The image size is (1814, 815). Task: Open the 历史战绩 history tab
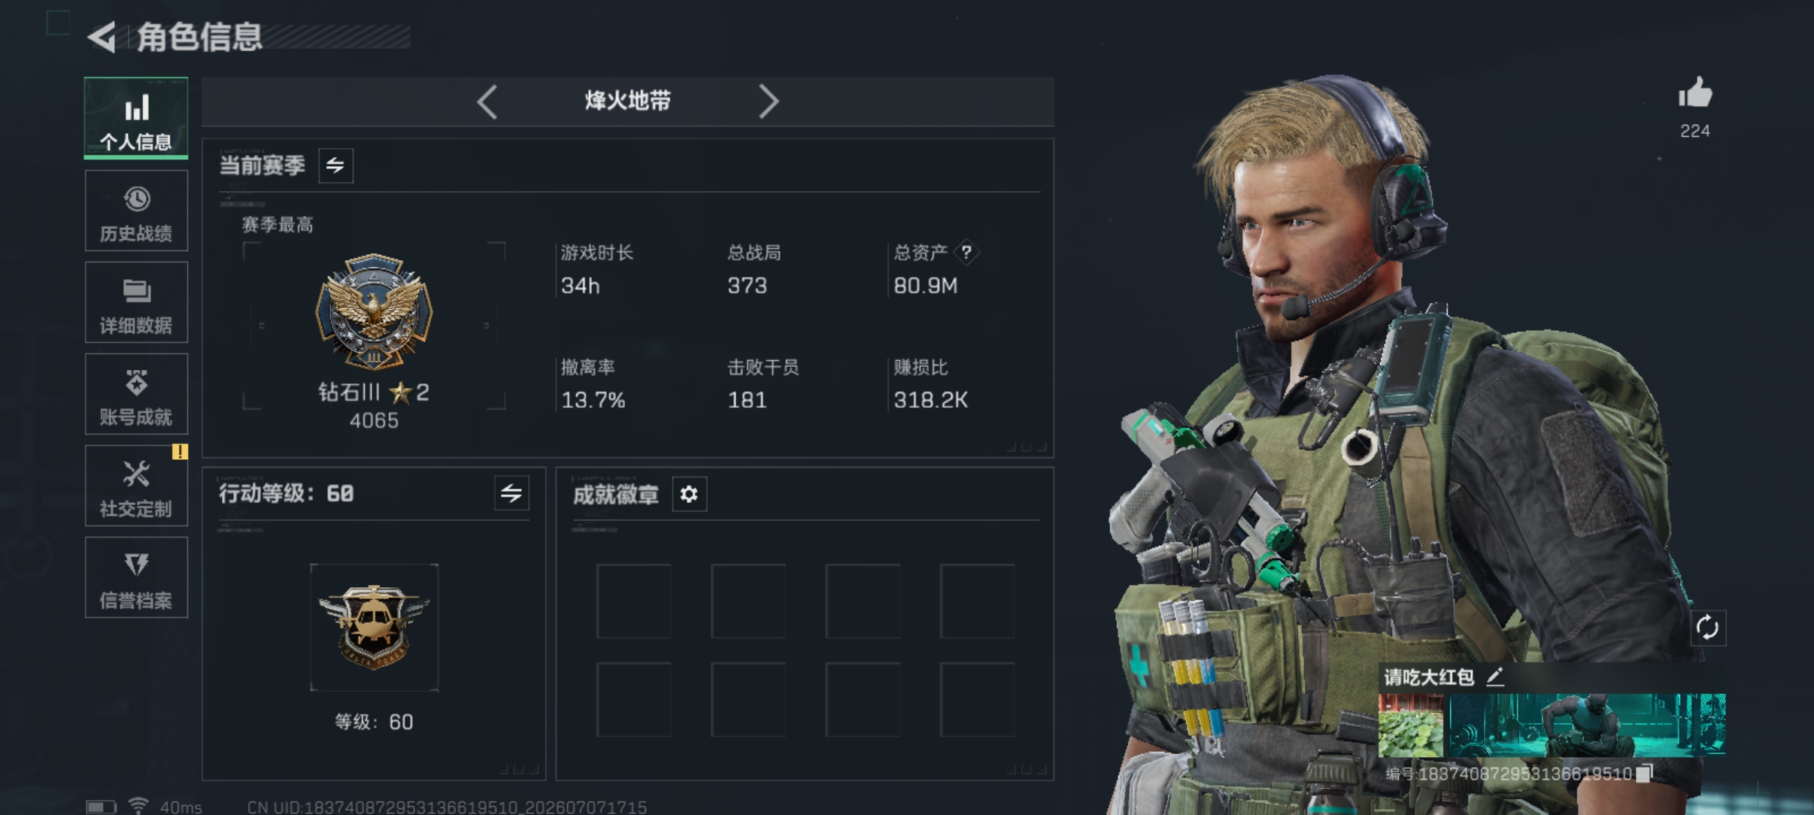[x=136, y=211]
